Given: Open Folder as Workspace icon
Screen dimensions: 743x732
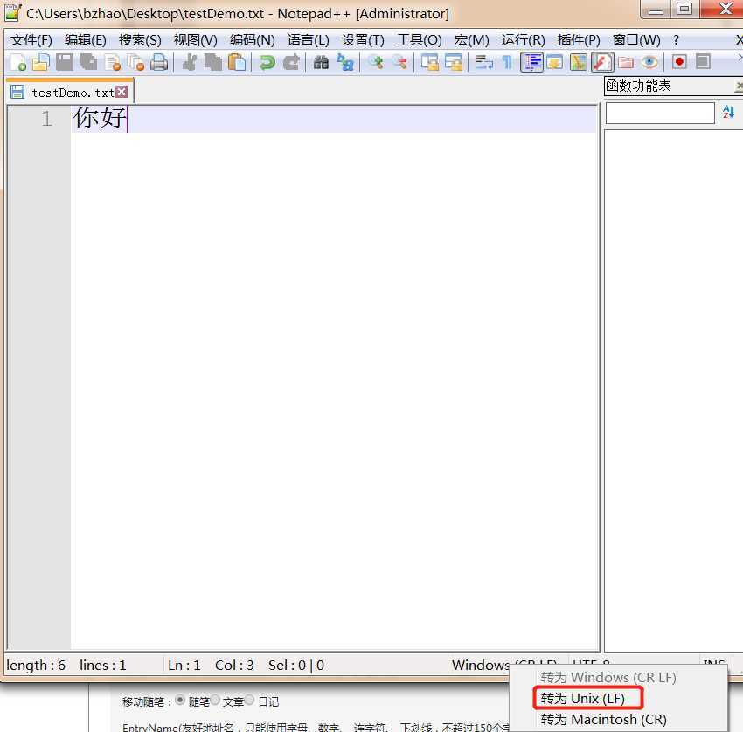Looking at the screenshot, I should [x=626, y=62].
